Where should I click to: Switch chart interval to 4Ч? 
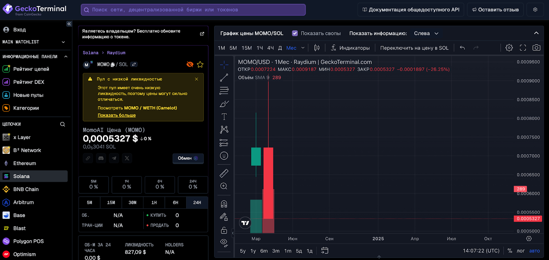coord(270,48)
